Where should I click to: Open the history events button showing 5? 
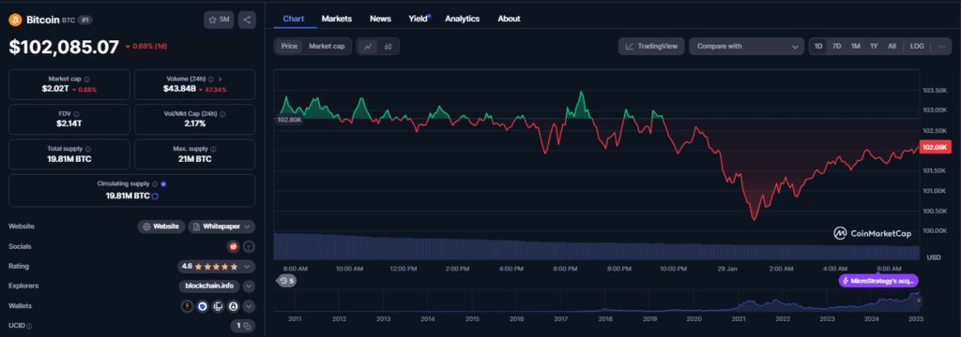tap(287, 281)
